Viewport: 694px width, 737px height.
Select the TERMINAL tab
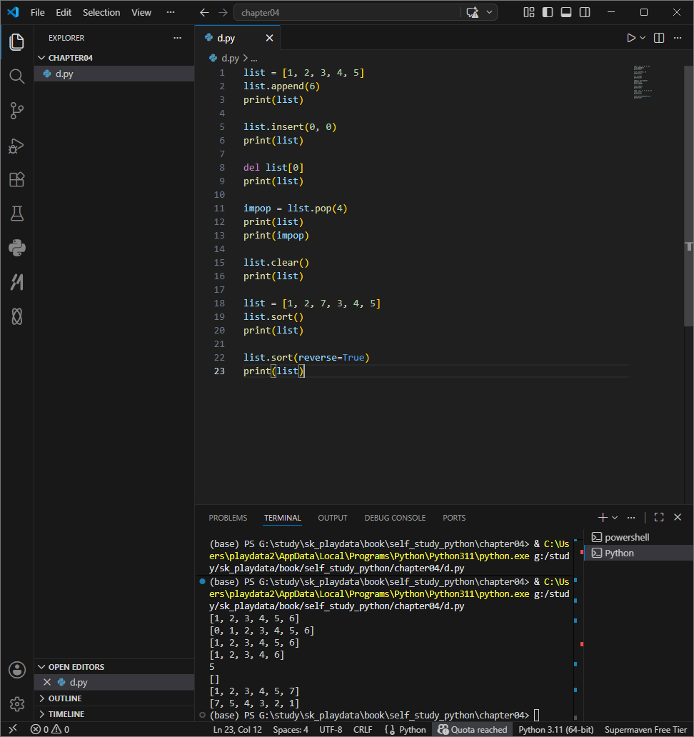(x=283, y=518)
